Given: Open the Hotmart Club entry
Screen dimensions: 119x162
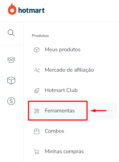Looking at the screenshot, I should 61,90.
